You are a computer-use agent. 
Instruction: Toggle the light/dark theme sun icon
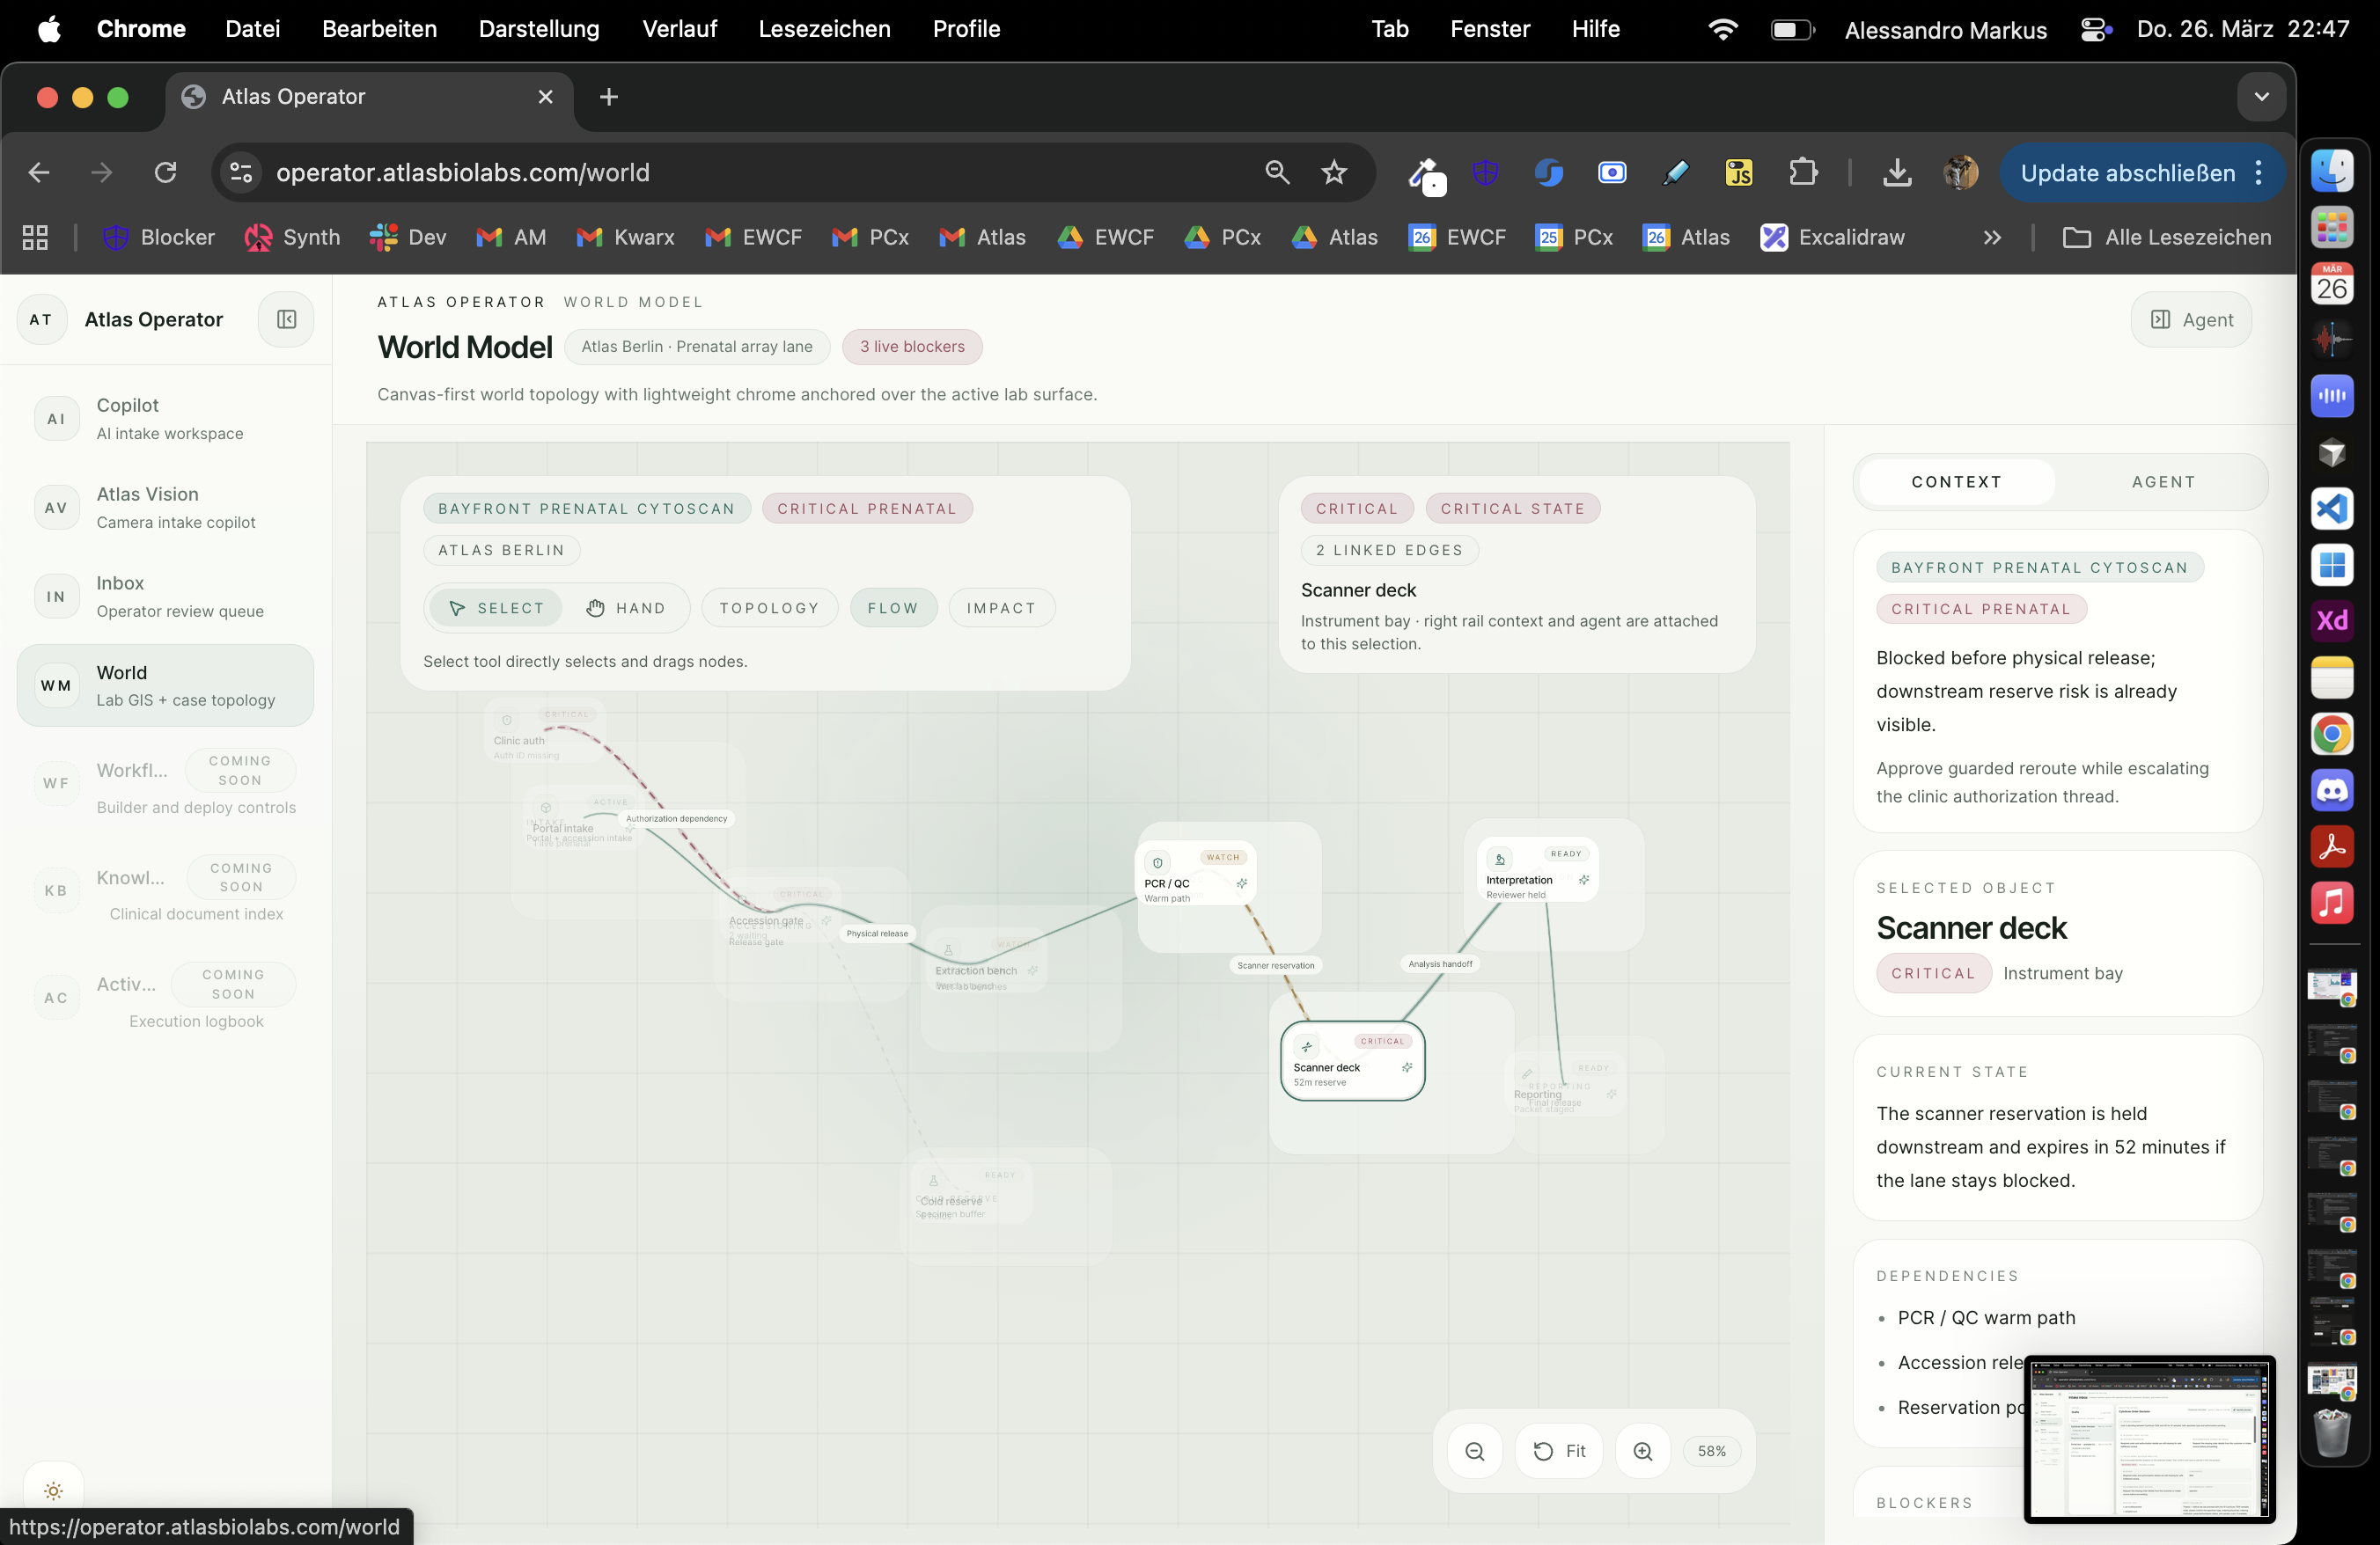pos(54,1490)
